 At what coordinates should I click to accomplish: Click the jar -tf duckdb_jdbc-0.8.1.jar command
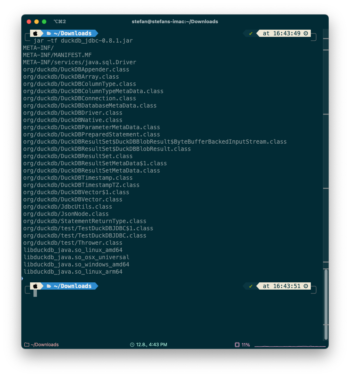(83, 41)
